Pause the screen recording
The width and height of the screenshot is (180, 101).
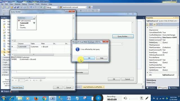click(98, 98)
